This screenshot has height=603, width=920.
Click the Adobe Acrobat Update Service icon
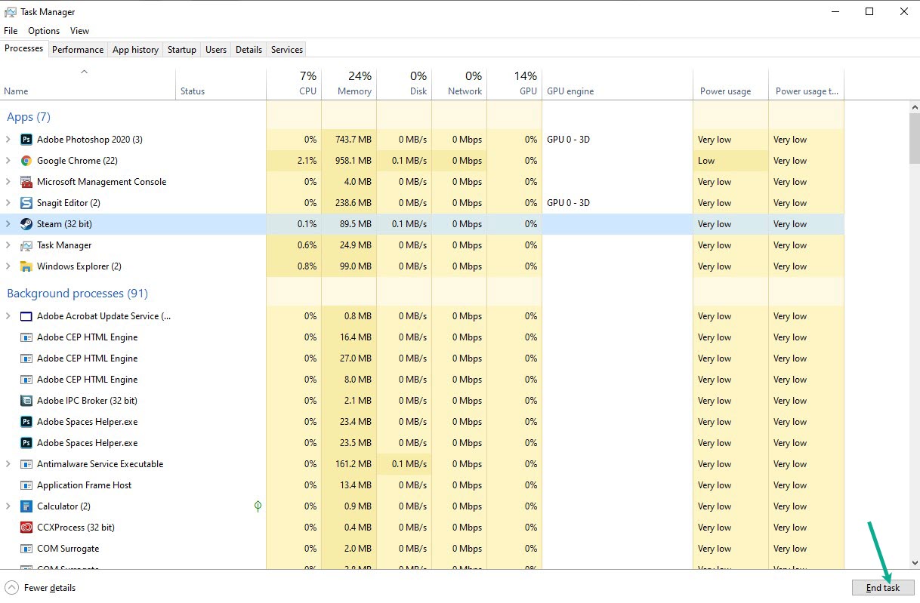click(x=26, y=316)
